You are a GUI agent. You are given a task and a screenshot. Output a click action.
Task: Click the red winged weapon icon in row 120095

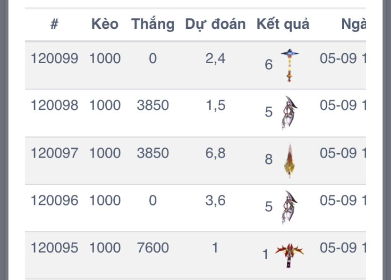pyautogui.click(x=289, y=255)
